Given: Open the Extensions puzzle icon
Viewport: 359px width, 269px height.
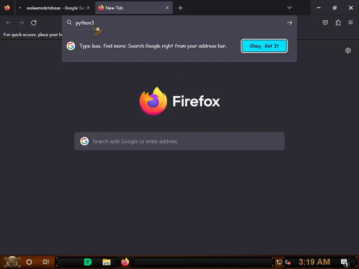Looking at the screenshot, I should (x=338, y=22).
